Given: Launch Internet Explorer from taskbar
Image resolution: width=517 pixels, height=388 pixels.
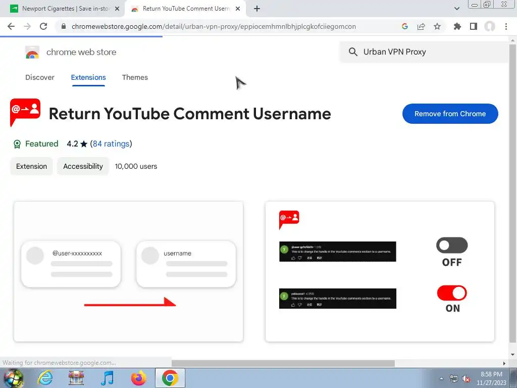Looking at the screenshot, I should [45, 378].
